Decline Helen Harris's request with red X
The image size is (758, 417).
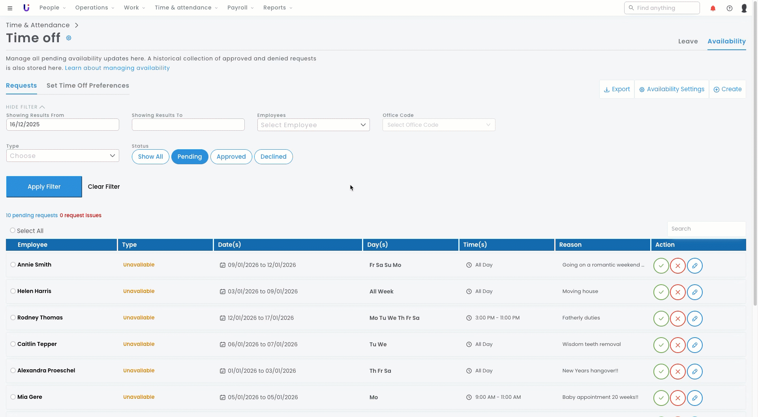[x=677, y=292]
